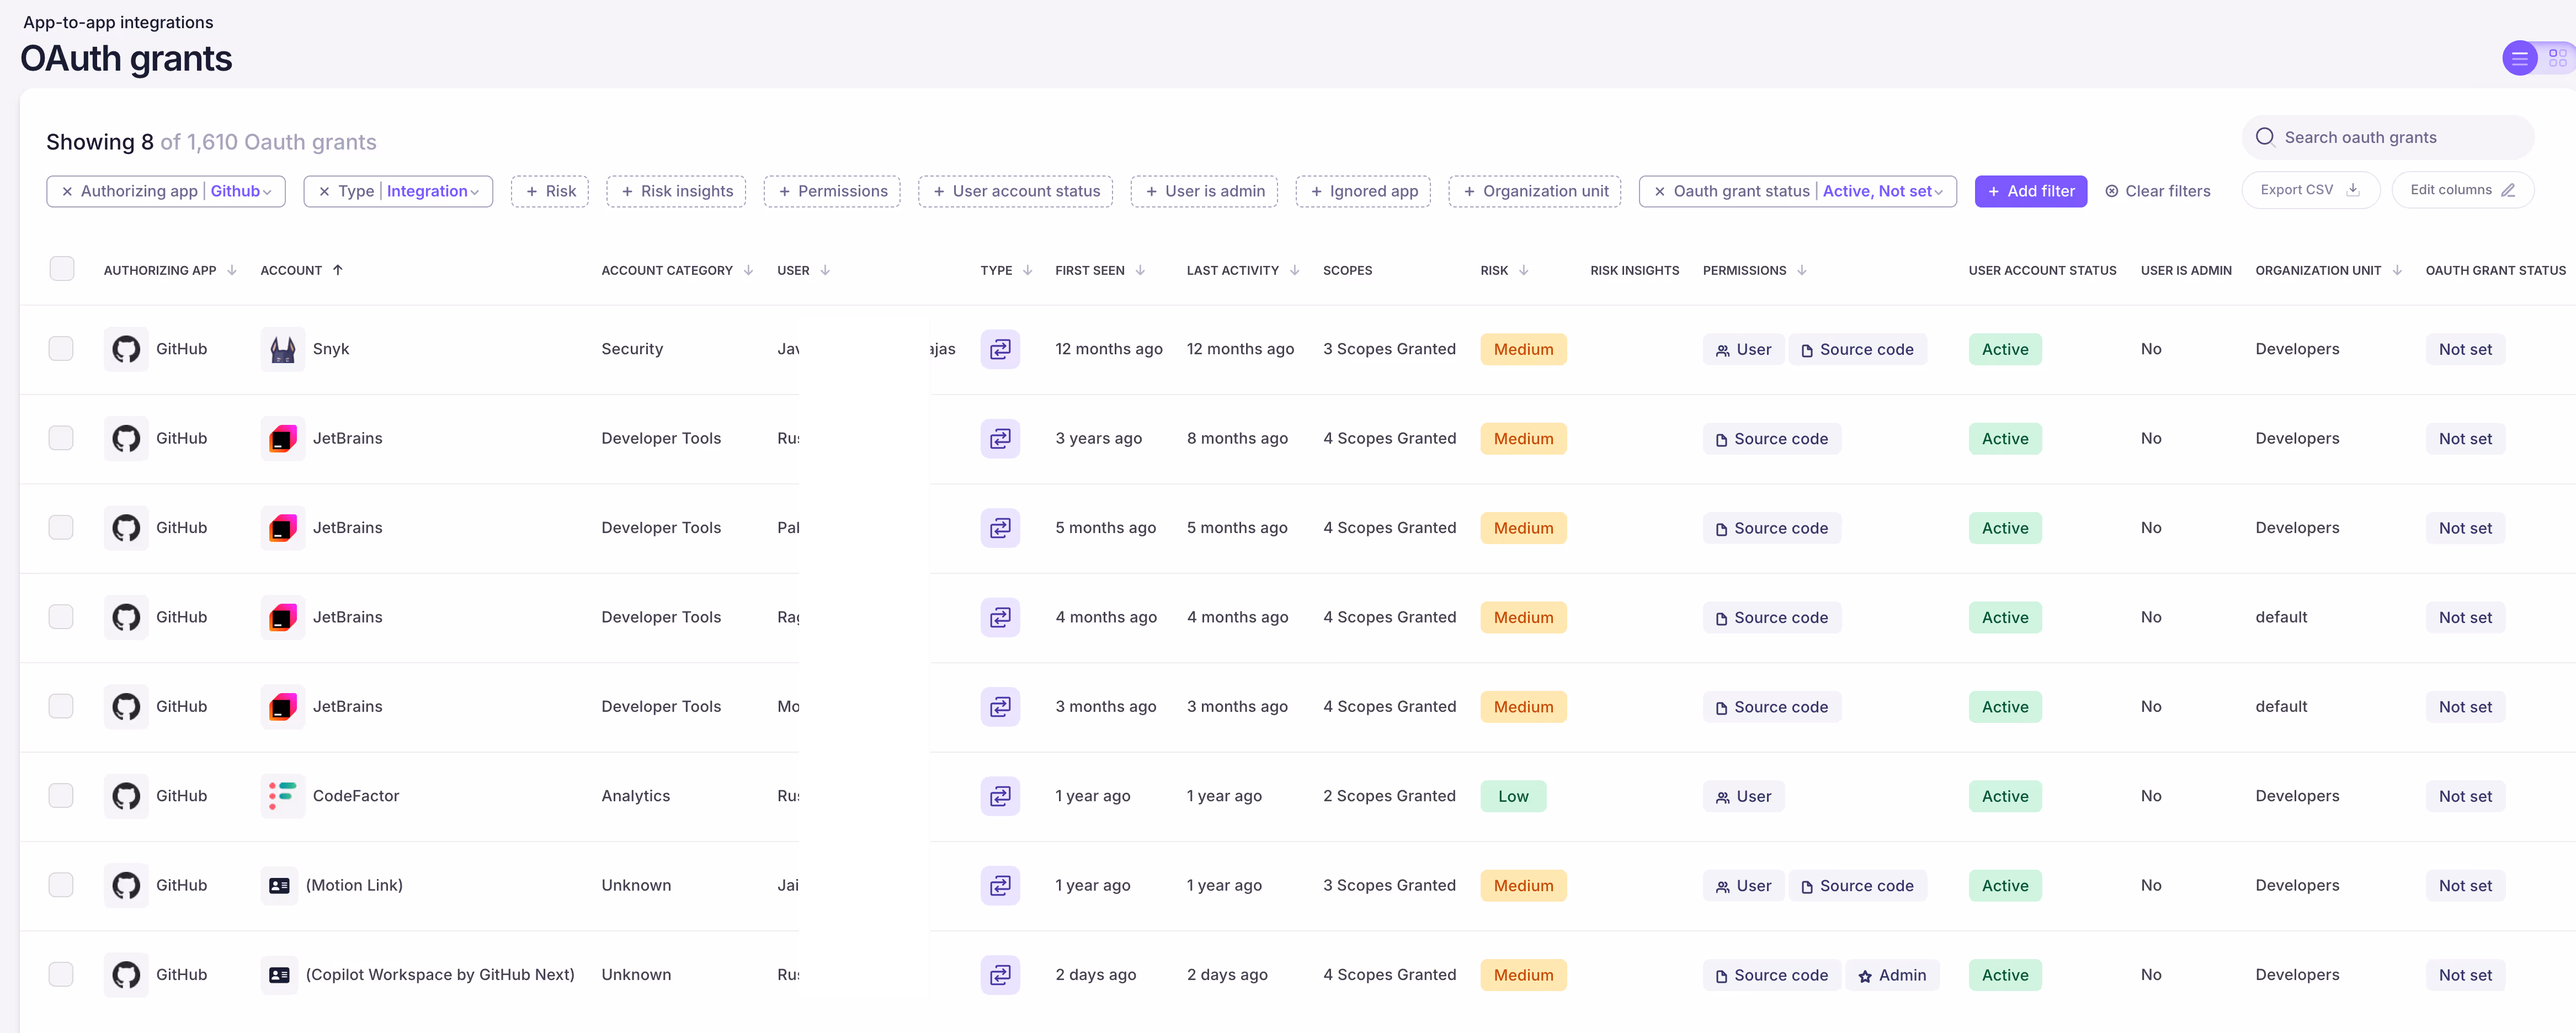Open Oauth grant status Active, Not set dropdown
Viewport: 2576px width, 1033px height.
[1883, 191]
